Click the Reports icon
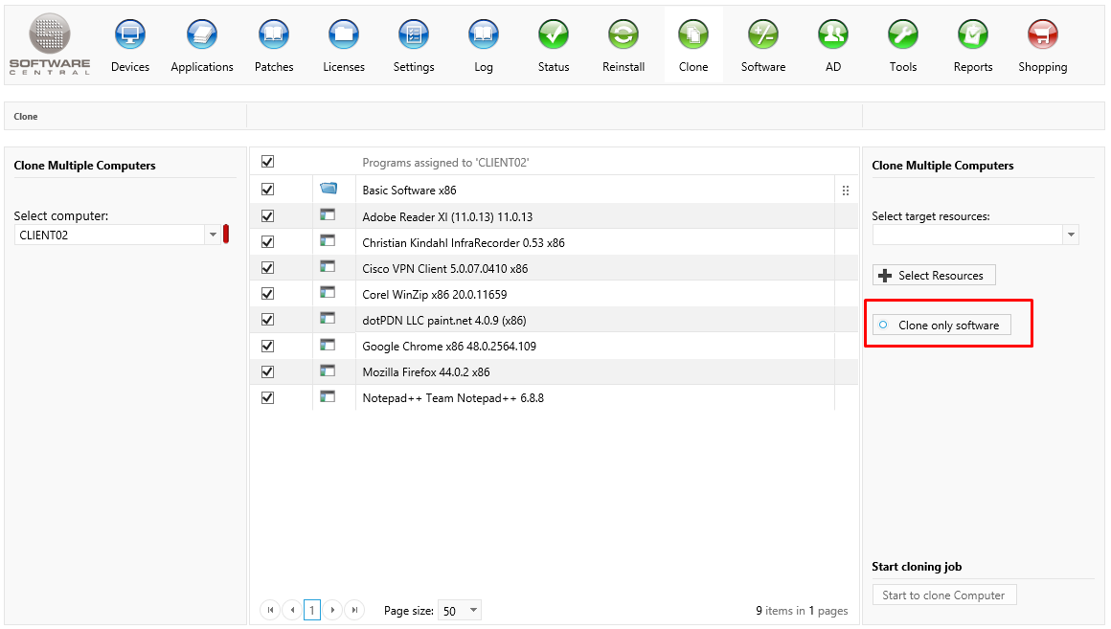Viewport: 1111px width, 629px height. pyautogui.click(x=973, y=35)
